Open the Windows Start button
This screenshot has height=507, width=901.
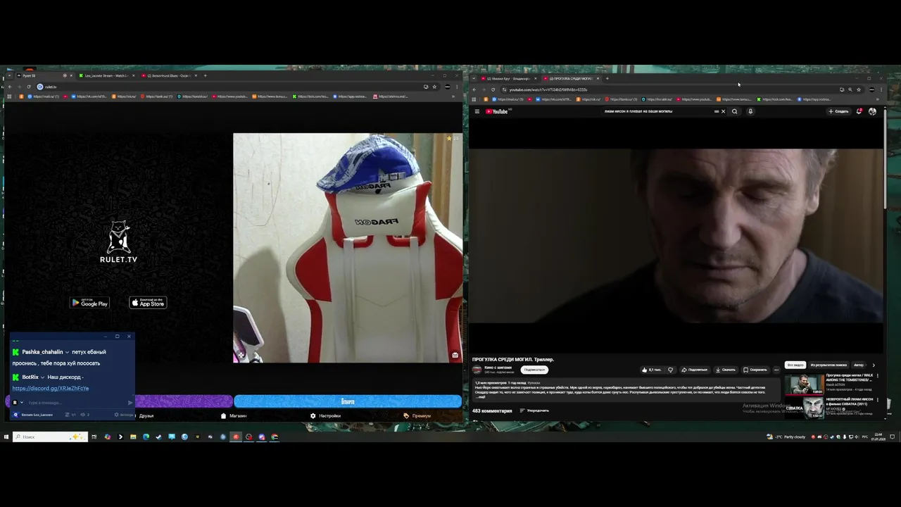pyautogui.click(x=6, y=437)
